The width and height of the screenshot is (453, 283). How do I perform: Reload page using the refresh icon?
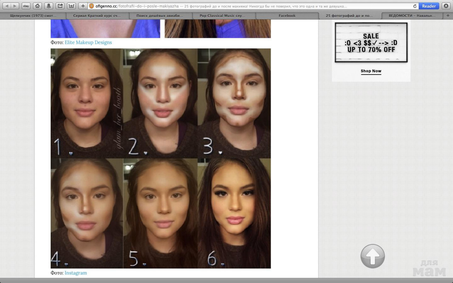click(x=415, y=6)
